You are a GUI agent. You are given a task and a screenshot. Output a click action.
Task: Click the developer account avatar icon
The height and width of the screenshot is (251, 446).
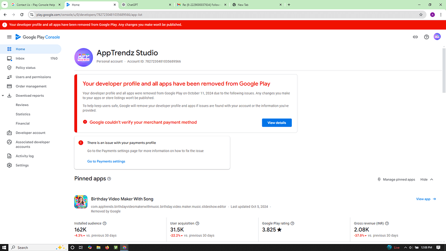click(x=437, y=37)
